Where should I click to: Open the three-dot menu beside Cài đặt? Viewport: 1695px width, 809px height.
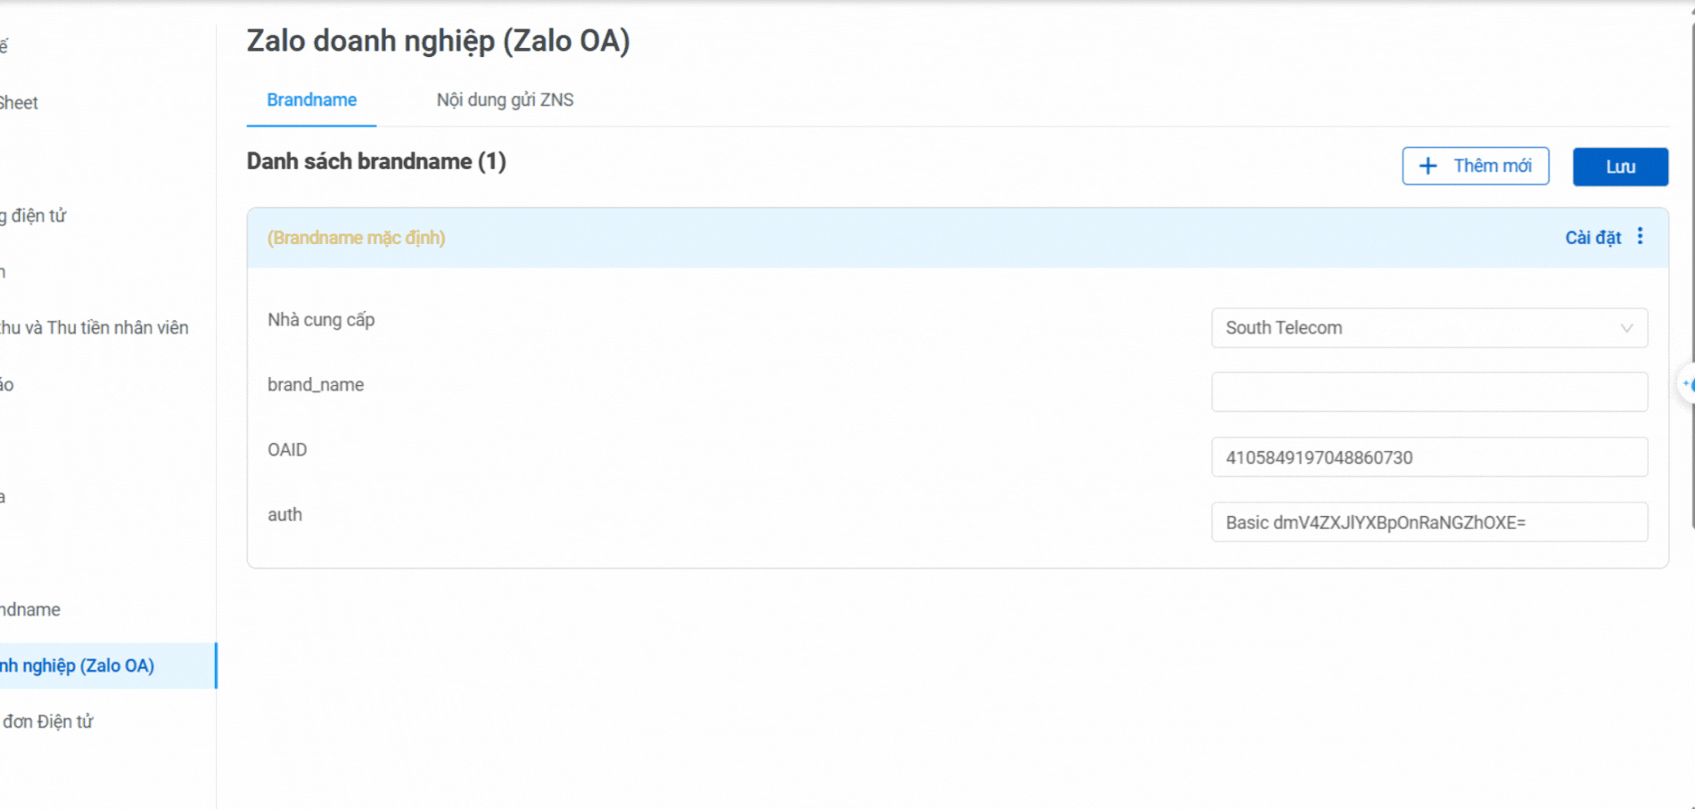pyautogui.click(x=1640, y=237)
